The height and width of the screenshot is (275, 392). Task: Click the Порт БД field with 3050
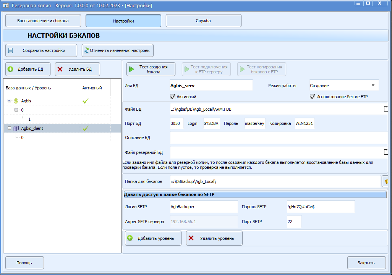coord(177,123)
